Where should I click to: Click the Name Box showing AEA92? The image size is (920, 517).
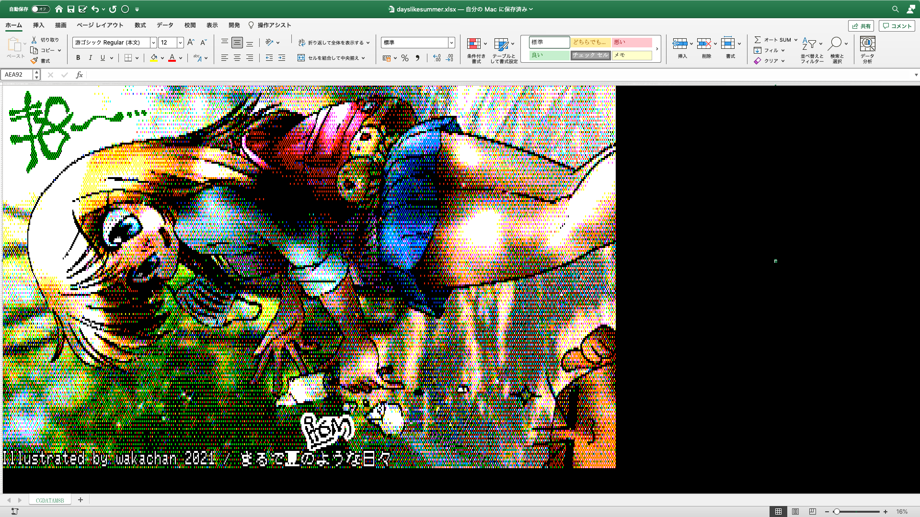click(x=17, y=75)
